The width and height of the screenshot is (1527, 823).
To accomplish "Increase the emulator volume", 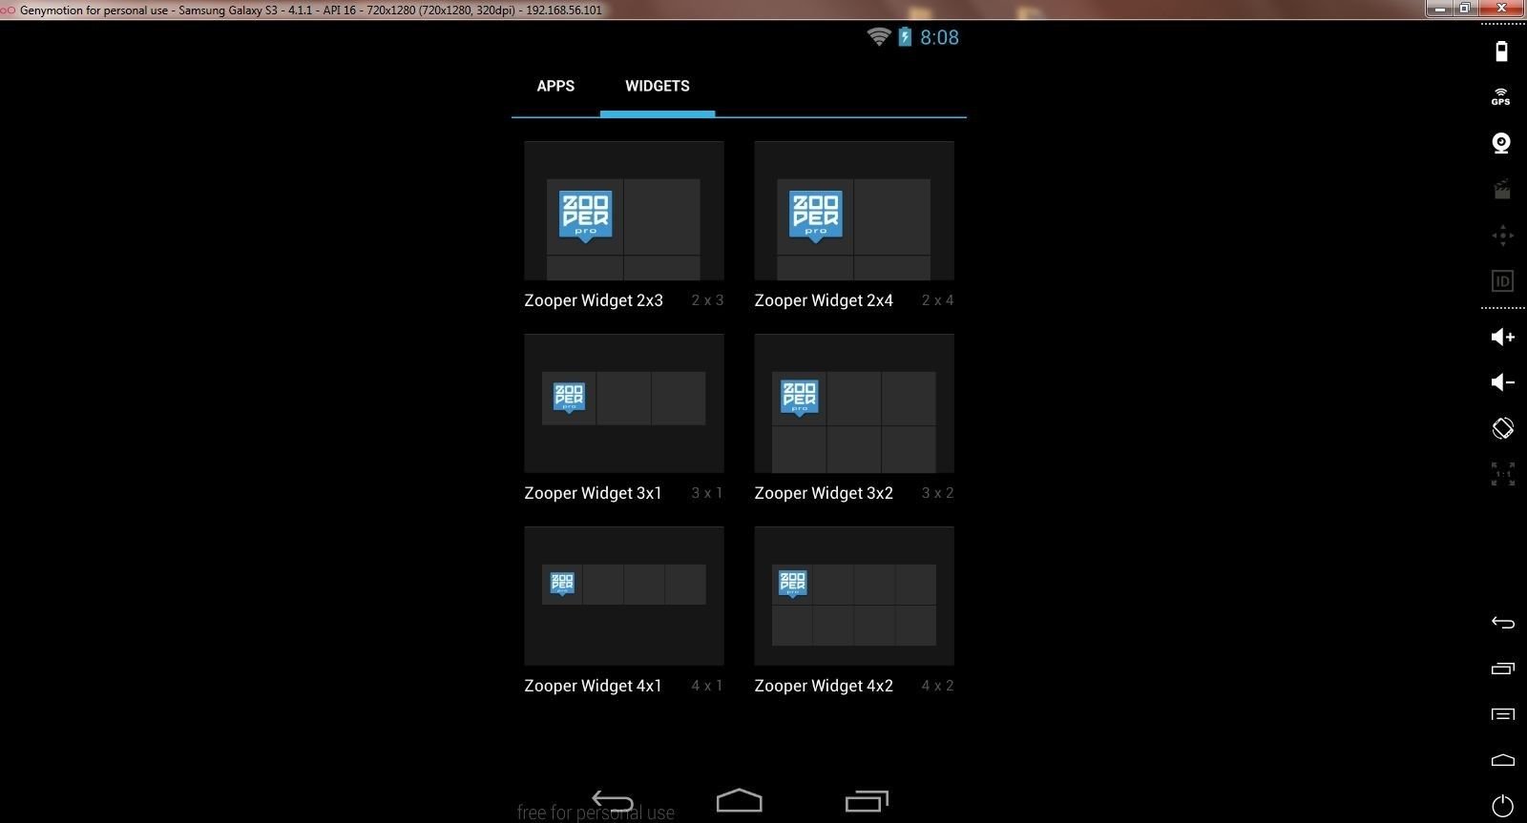I will click(1503, 337).
